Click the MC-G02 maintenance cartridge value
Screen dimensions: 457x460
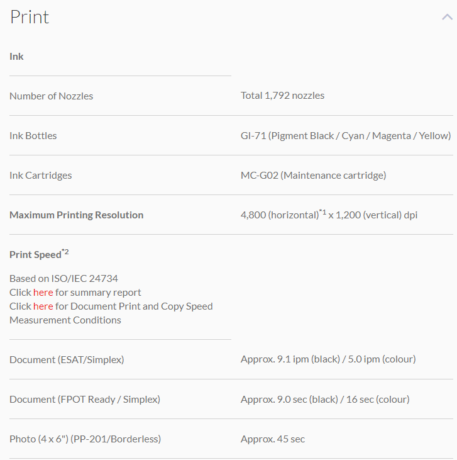pyautogui.click(x=313, y=176)
